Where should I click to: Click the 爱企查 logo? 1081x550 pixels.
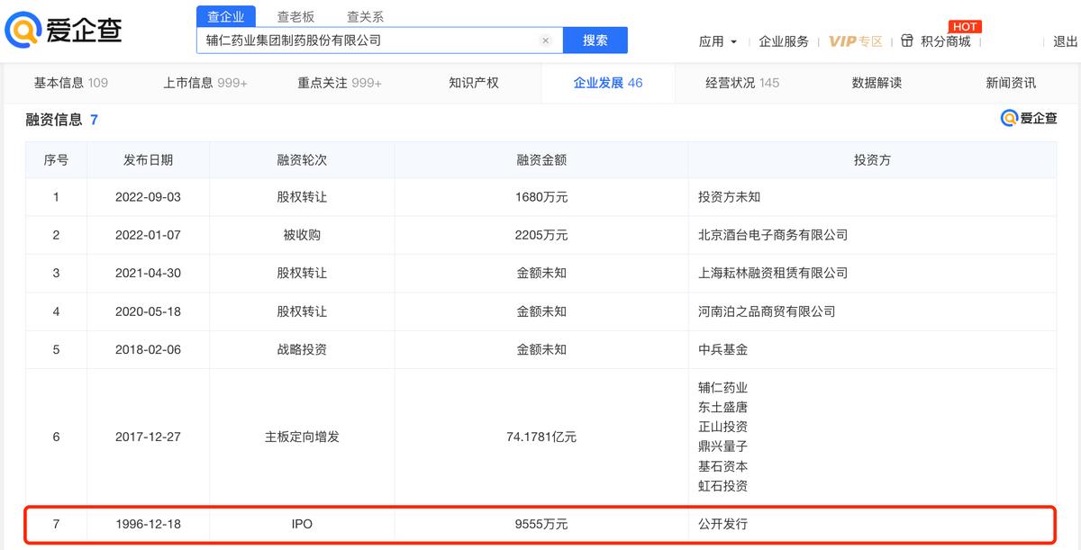(x=63, y=30)
